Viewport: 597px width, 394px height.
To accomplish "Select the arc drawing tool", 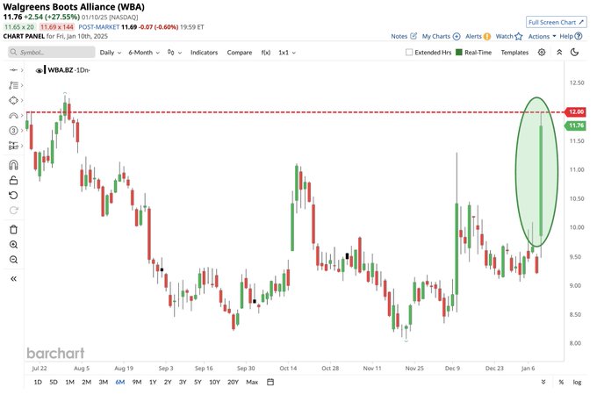I will click(x=13, y=115).
